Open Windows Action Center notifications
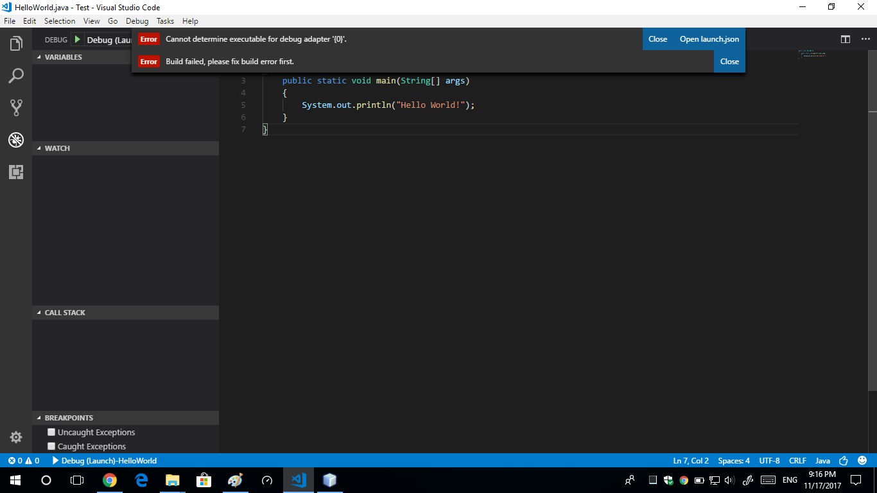This screenshot has width=877, height=493. 856,480
